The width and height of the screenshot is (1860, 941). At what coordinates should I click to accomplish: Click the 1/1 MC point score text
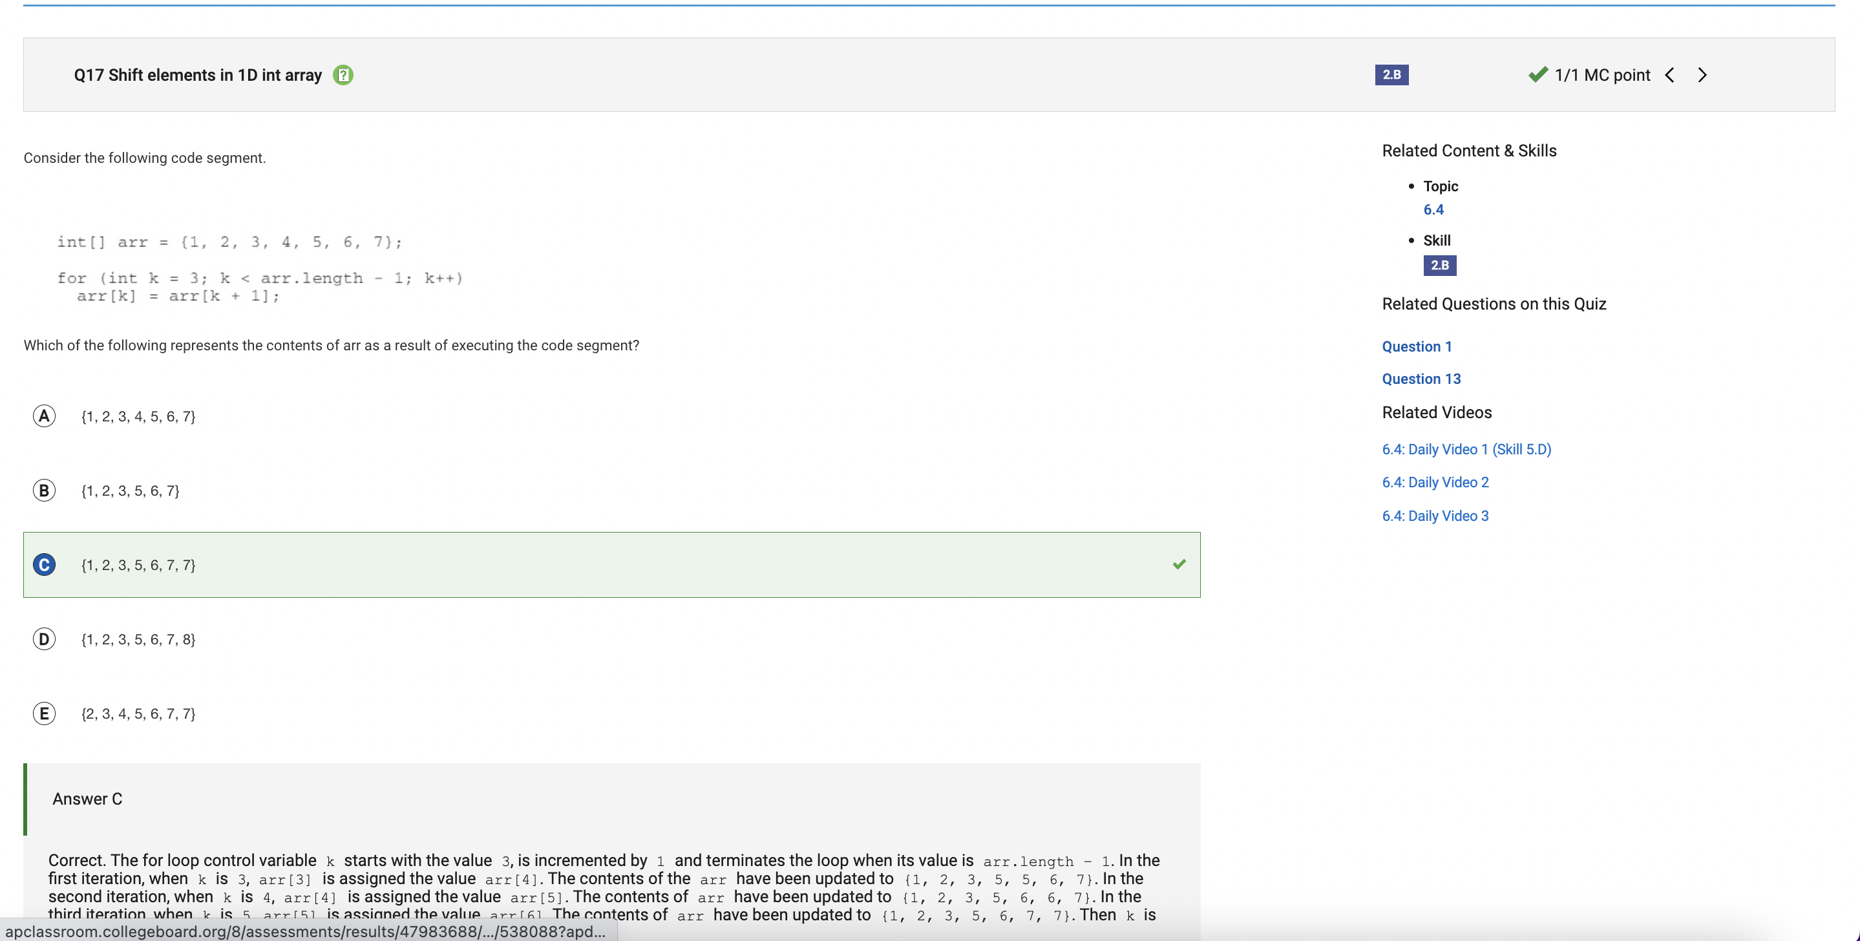[x=1602, y=75]
